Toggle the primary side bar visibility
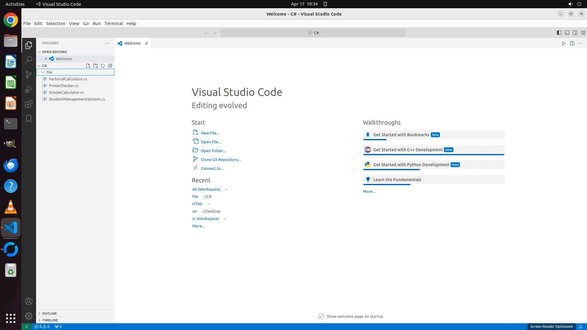This screenshot has height=330, width=587. click(559, 33)
